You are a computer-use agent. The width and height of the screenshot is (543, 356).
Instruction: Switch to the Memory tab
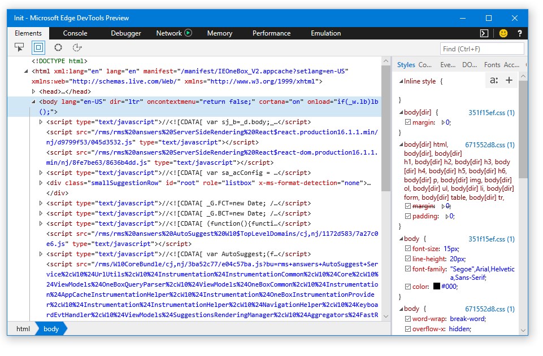pyautogui.click(x=220, y=33)
